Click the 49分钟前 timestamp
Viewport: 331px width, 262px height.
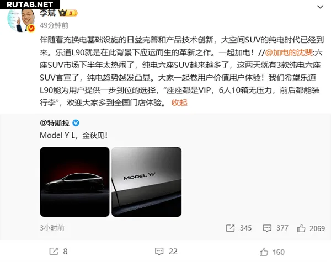[54, 25]
